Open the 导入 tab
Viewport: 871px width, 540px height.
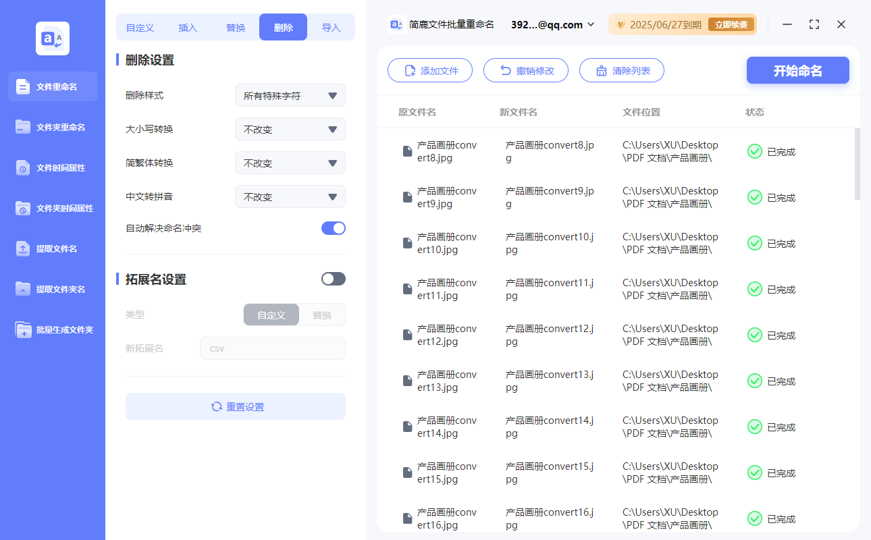[x=332, y=27]
